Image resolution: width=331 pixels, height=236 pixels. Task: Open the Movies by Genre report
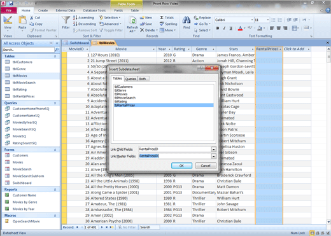[25, 202]
